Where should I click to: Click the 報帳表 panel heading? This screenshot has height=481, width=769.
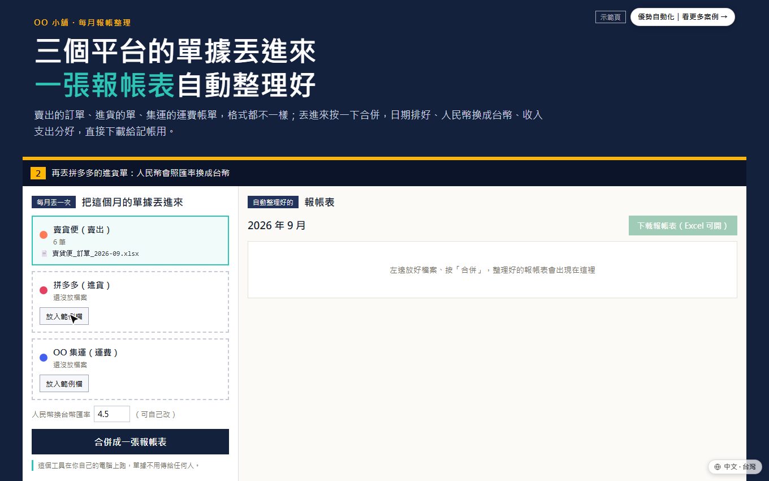tap(319, 202)
